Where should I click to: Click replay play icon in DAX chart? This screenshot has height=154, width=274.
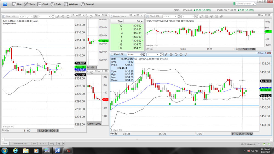[x=68, y=17]
